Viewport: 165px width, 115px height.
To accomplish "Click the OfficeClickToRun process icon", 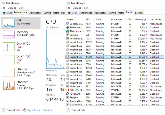I will coord(68,90).
